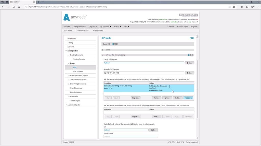Image resolution: width=261 pixels, height=146 pixels.
Task: Expand Auxiliary Objects in the tree
Action: point(66,105)
